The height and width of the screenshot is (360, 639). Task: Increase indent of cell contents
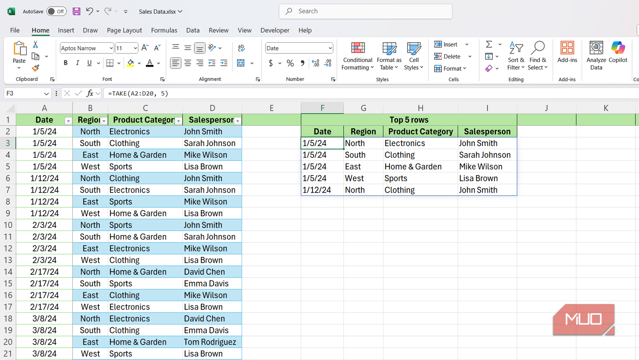click(224, 63)
